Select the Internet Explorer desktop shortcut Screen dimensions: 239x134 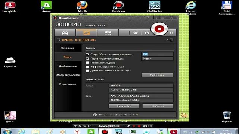coord(190,8)
